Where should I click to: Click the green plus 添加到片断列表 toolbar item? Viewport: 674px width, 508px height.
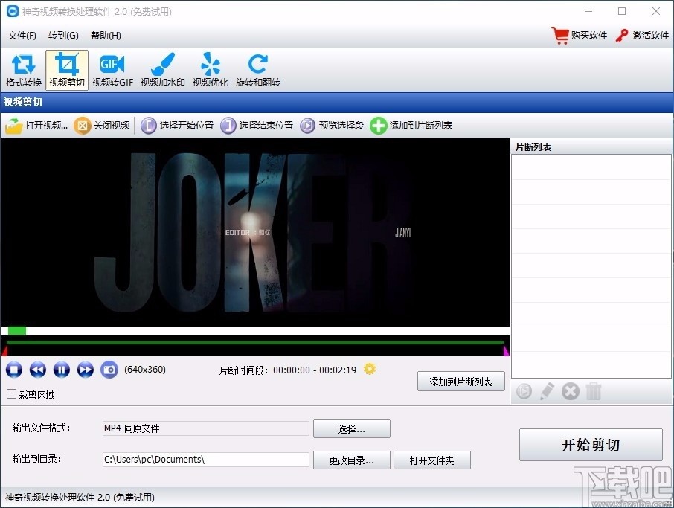point(411,126)
